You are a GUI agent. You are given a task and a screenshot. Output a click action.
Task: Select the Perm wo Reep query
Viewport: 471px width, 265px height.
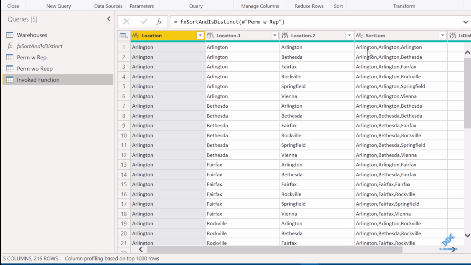coord(58,68)
